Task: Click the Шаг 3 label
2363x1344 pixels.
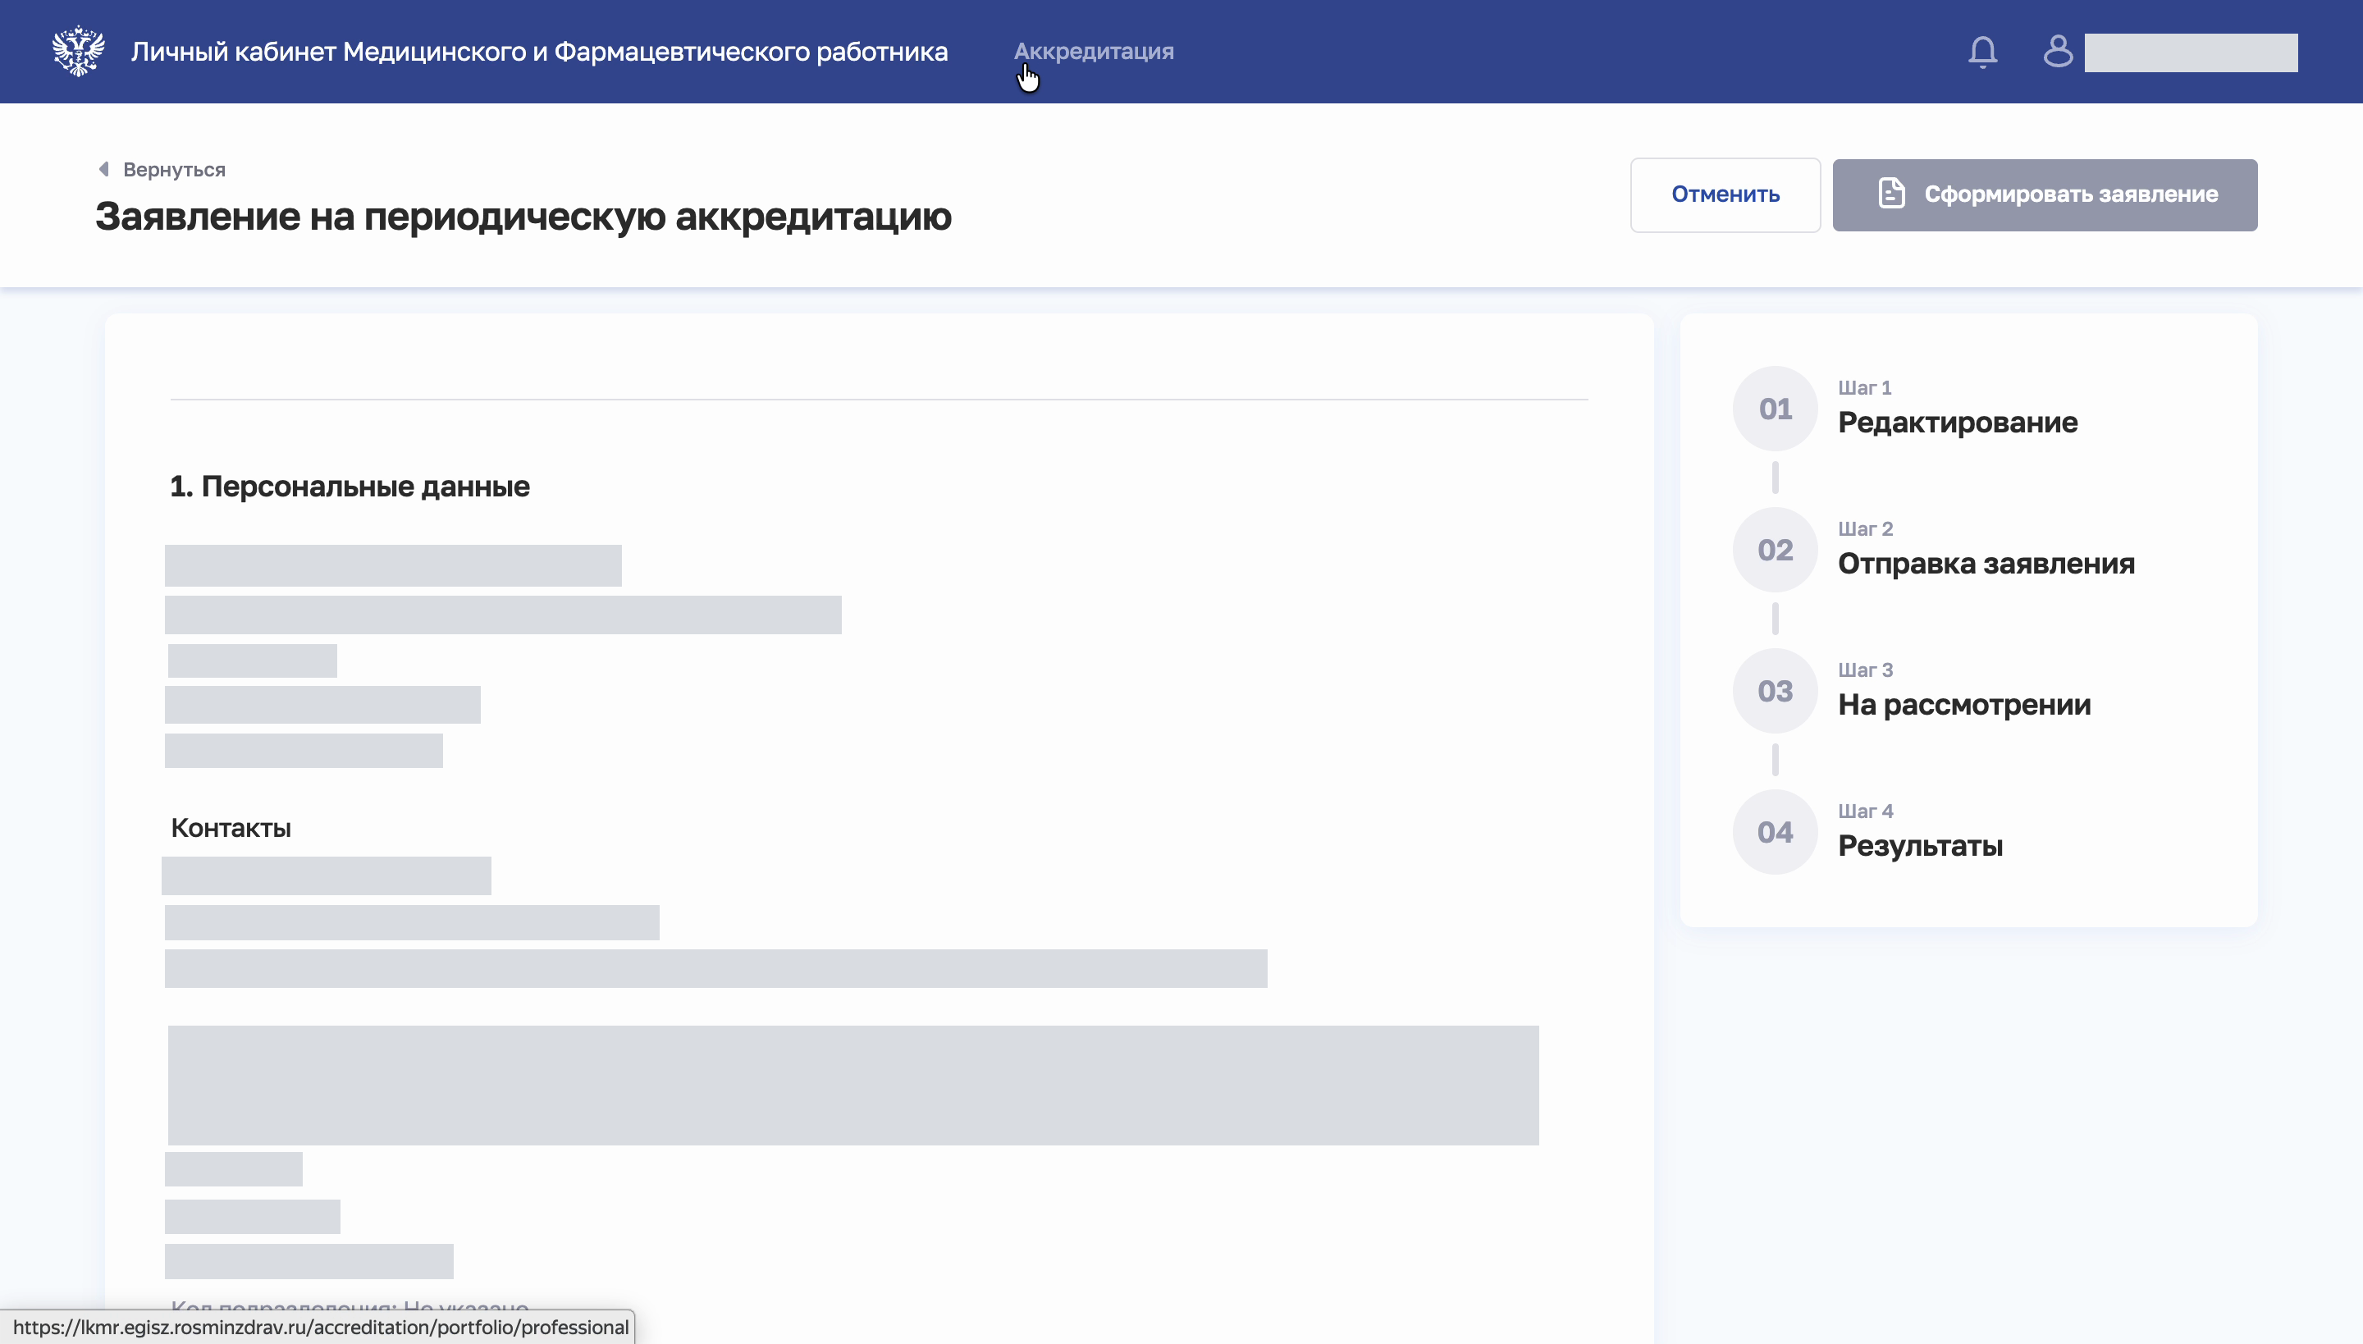Action: [1866, 670]
